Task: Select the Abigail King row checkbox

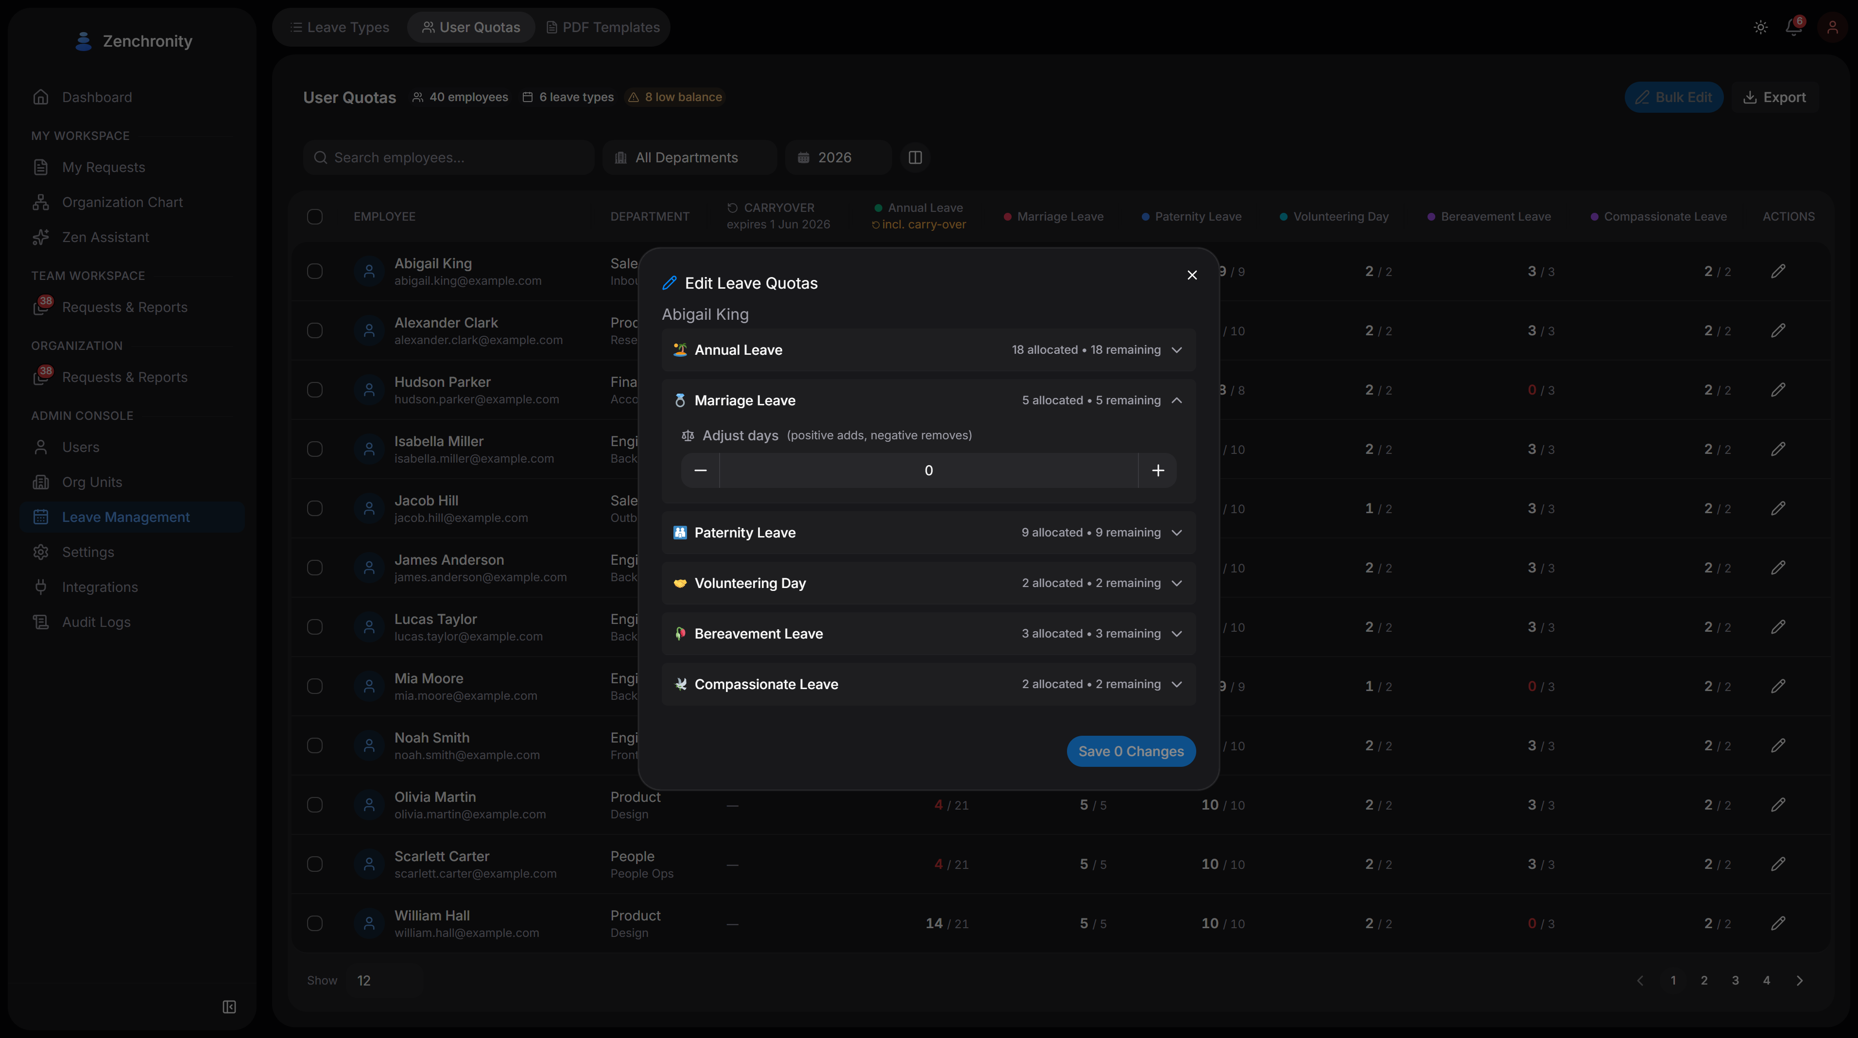Action: [x=314, y=271]
